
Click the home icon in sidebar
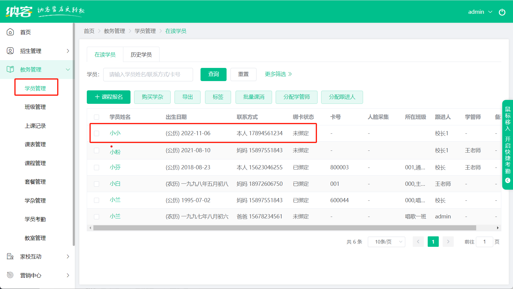[x=10, y=32]
